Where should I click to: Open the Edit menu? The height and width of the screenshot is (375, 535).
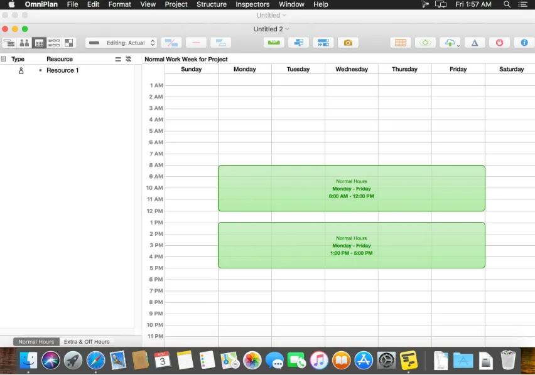coord(93,4)
